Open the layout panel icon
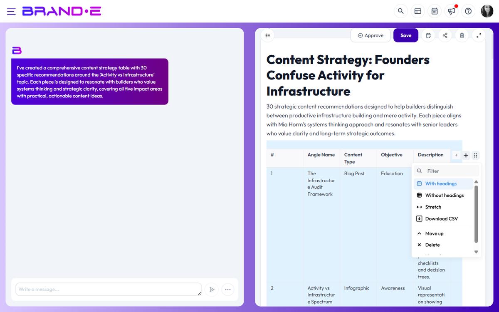 pos(417,11)
